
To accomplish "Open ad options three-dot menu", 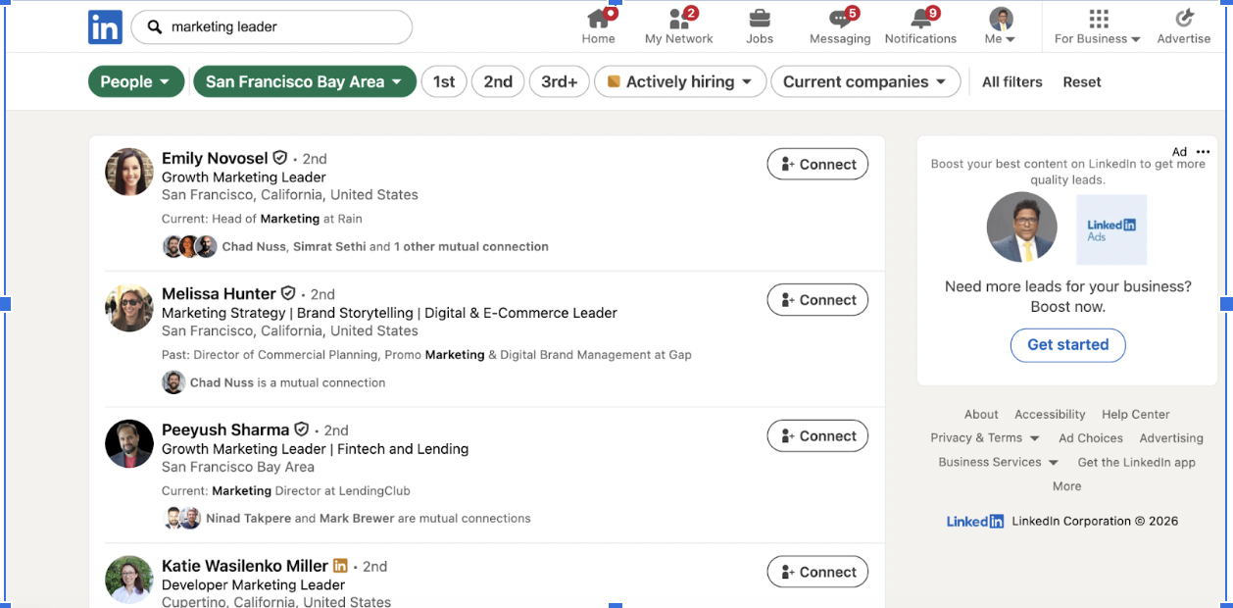I will pyautogui.click(x=1204, y=152).
